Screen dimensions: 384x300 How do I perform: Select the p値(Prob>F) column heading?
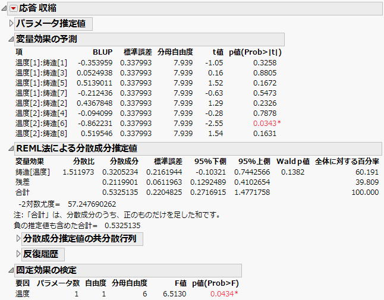pyautogui.click(x=216, y=283)
